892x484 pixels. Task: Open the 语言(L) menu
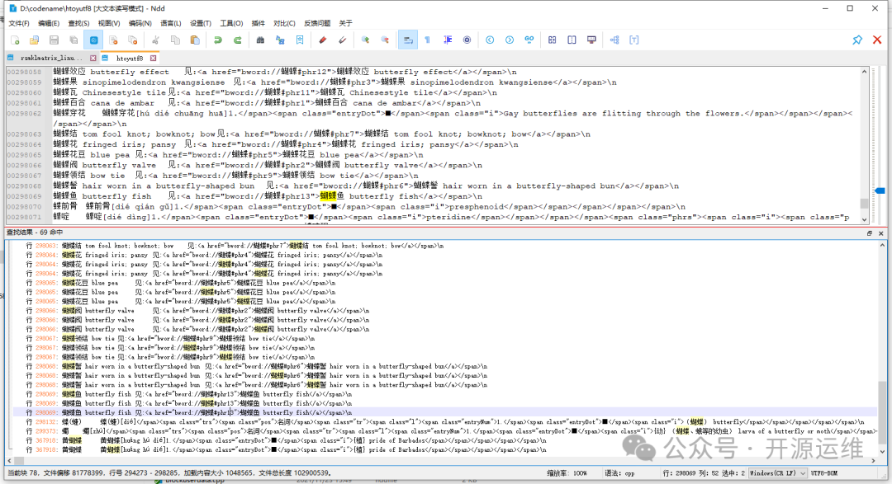171,23
